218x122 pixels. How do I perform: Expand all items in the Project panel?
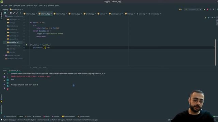click(14, 13)
